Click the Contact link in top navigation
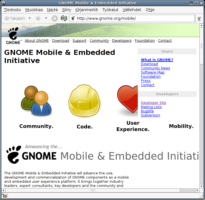The image size is (205, 200). point(165,41)
